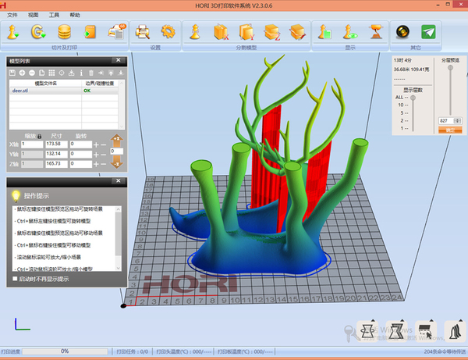Click the orange file import icon
468x360 pixels.
coord(90,32)
